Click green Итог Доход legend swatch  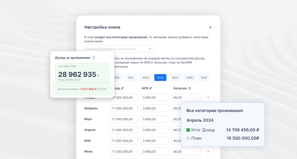coord(188,130)
